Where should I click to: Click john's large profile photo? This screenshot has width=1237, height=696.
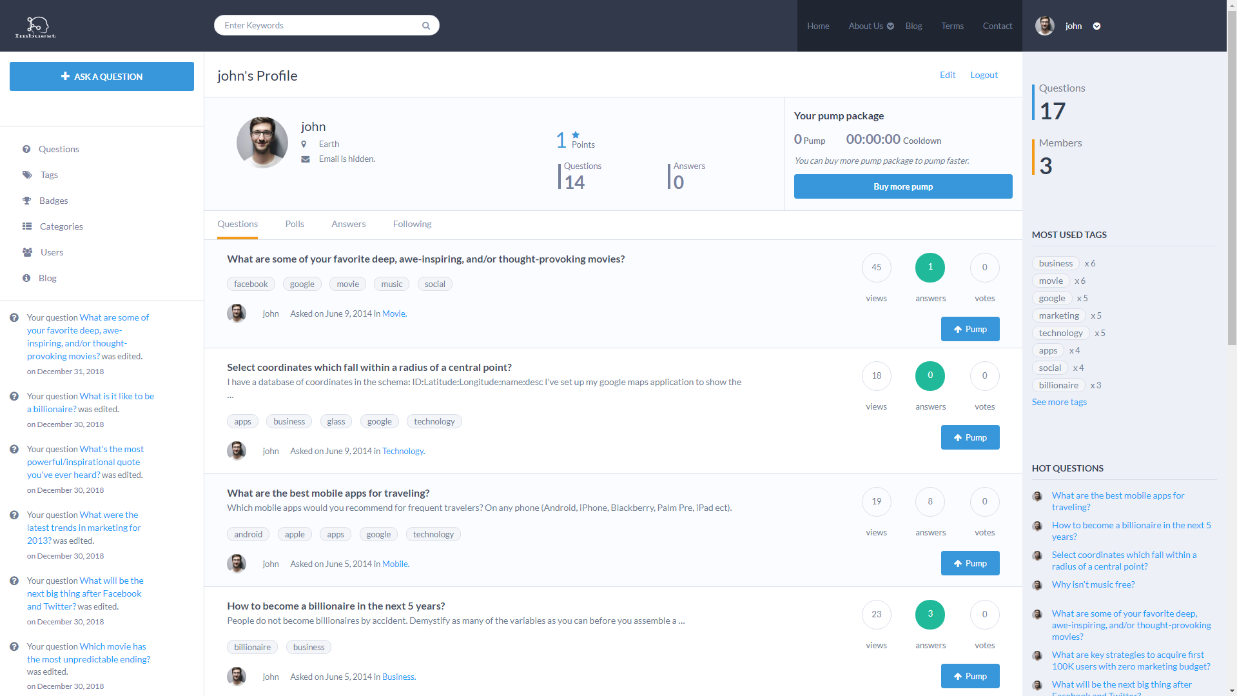(262, 143)
